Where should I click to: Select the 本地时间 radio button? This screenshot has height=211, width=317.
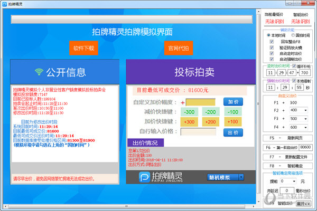click(268, 35)
